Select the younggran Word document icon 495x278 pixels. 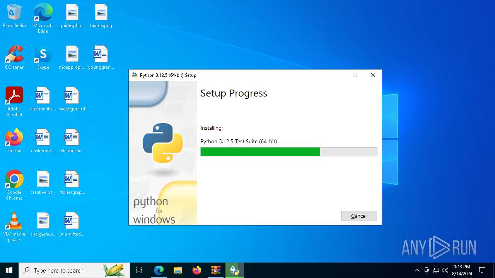[101, 58]
